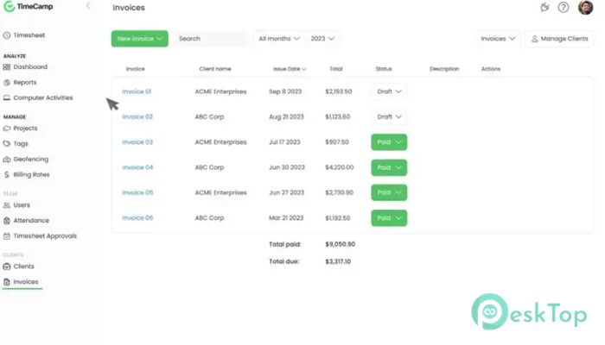
Task: Click the Projects folder icon
Action: pos(7,129)
